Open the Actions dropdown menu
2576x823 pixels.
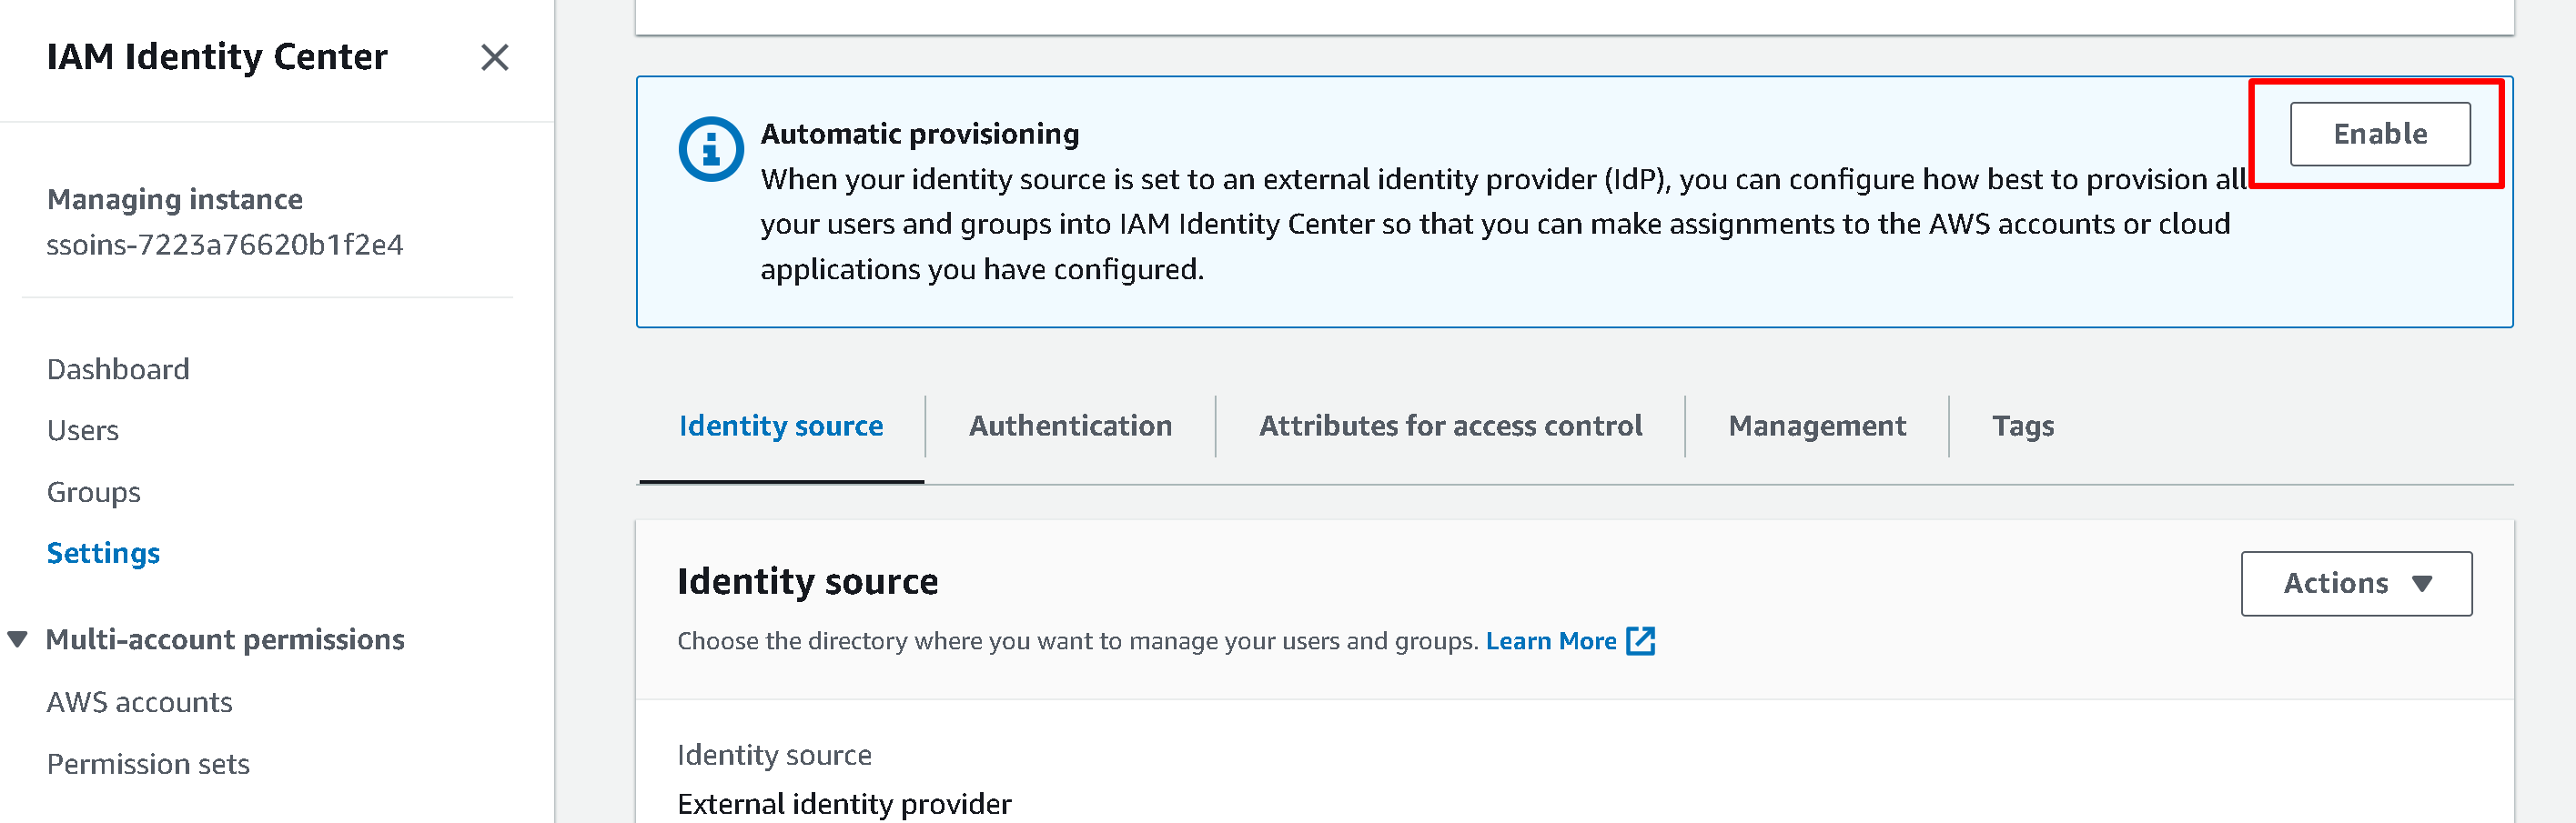(2355, 584)
